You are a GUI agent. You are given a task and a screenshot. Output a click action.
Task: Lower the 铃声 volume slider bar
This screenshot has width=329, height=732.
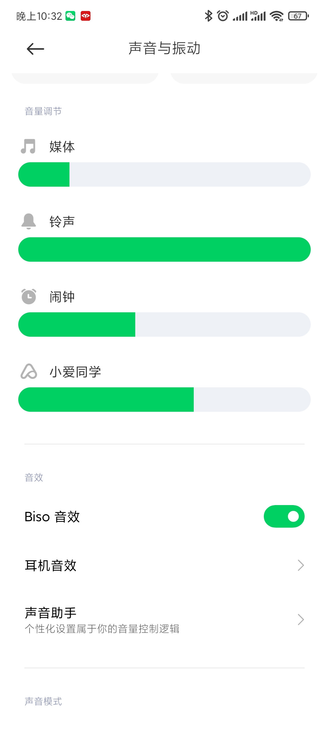[x=122, y=249]
